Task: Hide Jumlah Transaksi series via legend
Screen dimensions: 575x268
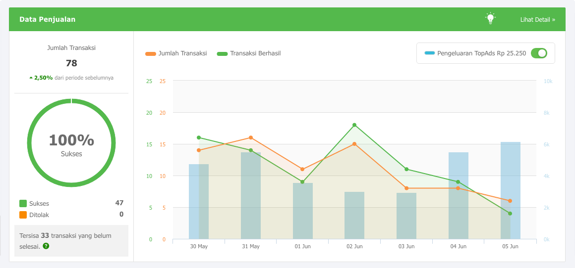Action: pos(176,53)
